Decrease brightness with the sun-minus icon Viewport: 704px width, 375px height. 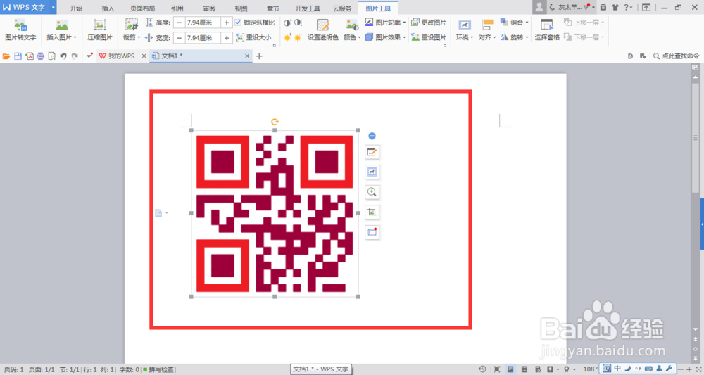pos(298,37)
